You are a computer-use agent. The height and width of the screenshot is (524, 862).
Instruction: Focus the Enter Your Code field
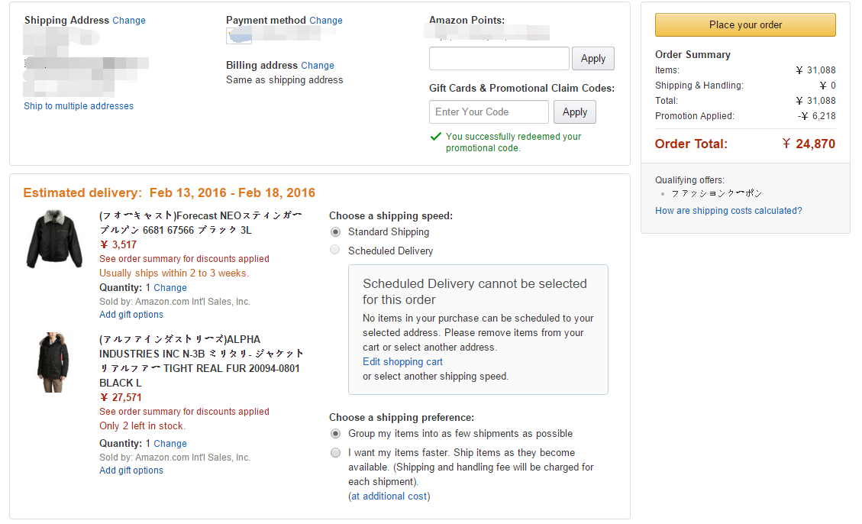[489, 112]
